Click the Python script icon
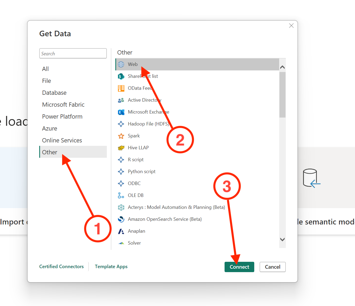 click(x=121, y=172)
